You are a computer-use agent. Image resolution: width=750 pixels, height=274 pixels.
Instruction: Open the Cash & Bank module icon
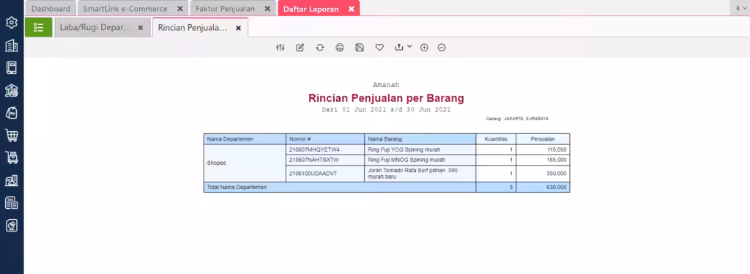pyautogui.click(x=12, y=90)
